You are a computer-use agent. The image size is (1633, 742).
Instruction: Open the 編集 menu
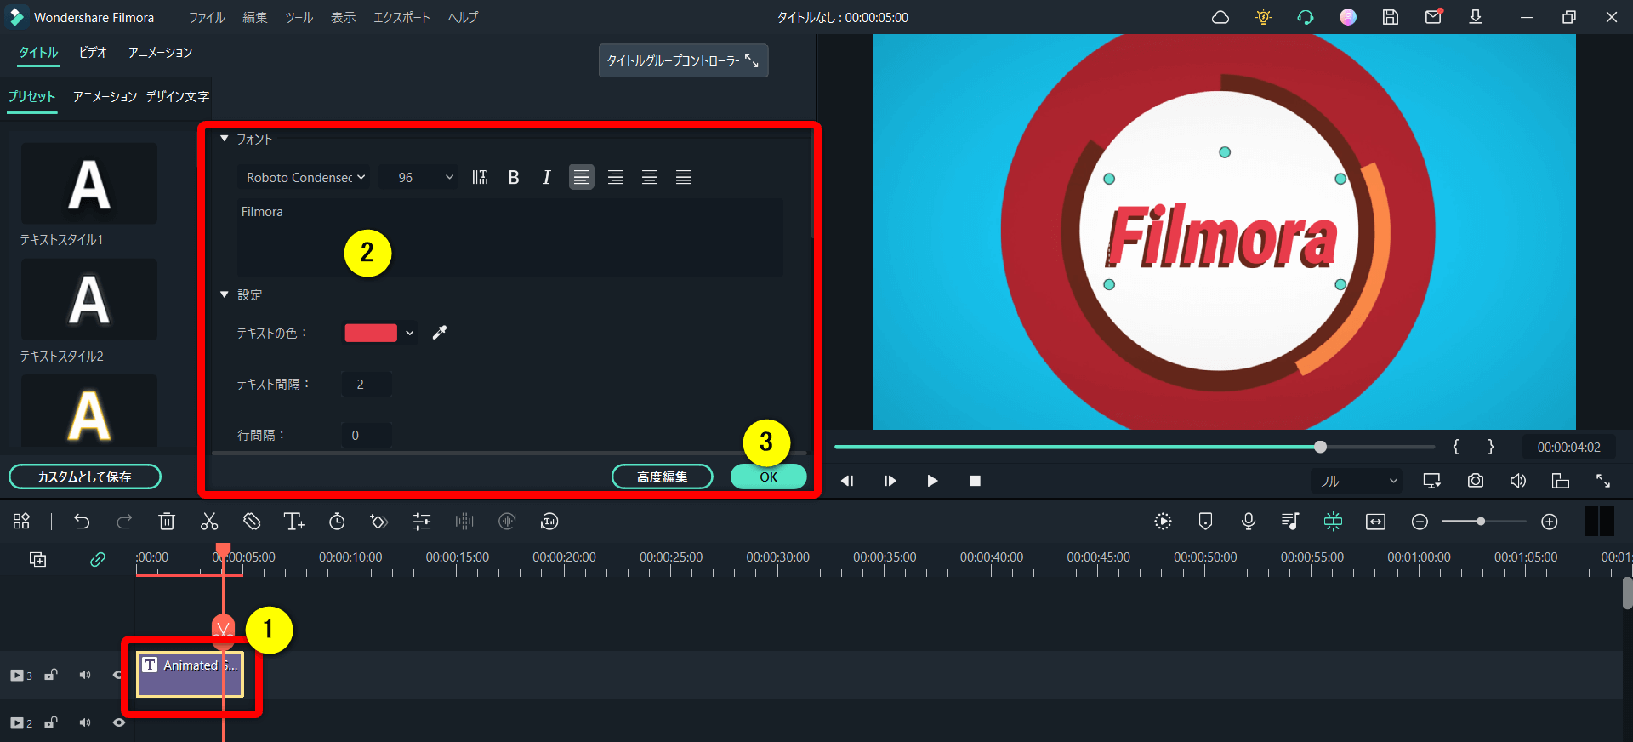coord(255,17)
